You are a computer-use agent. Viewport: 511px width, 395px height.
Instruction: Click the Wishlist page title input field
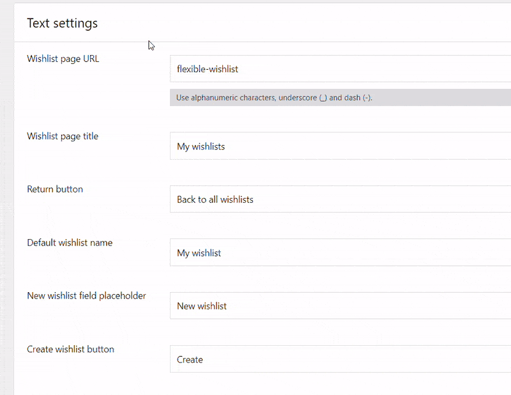pos(340,146)
